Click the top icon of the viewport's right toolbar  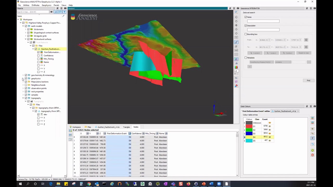[236, 12]
